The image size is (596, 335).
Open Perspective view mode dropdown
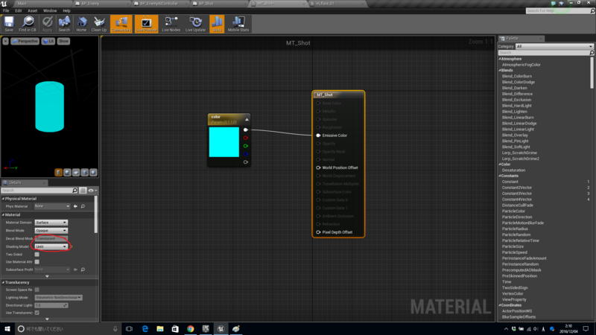tap(25, 41)
